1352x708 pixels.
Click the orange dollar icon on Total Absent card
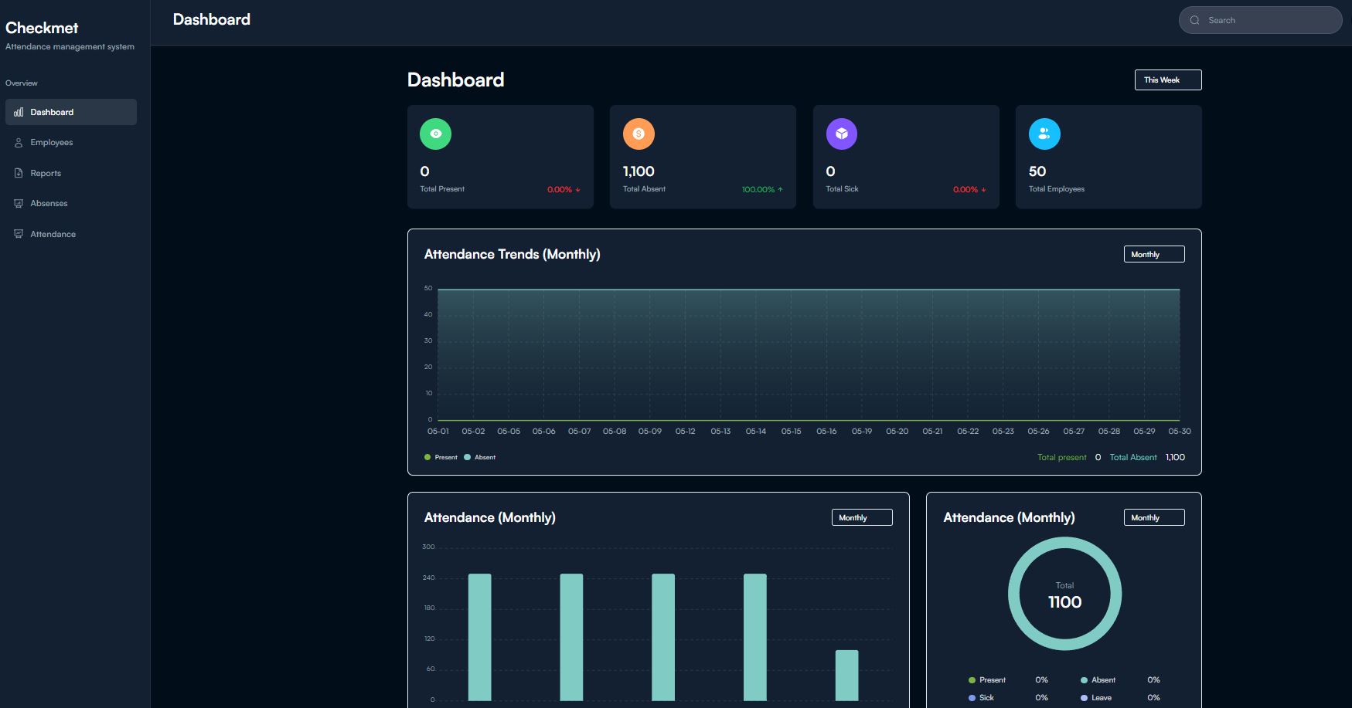639,133
